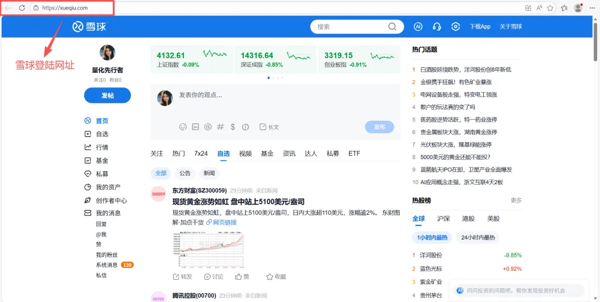Viewport: 600px width, 302px height.
Task: Open 行情 in sidebar
Action: [x=97, y=147]
